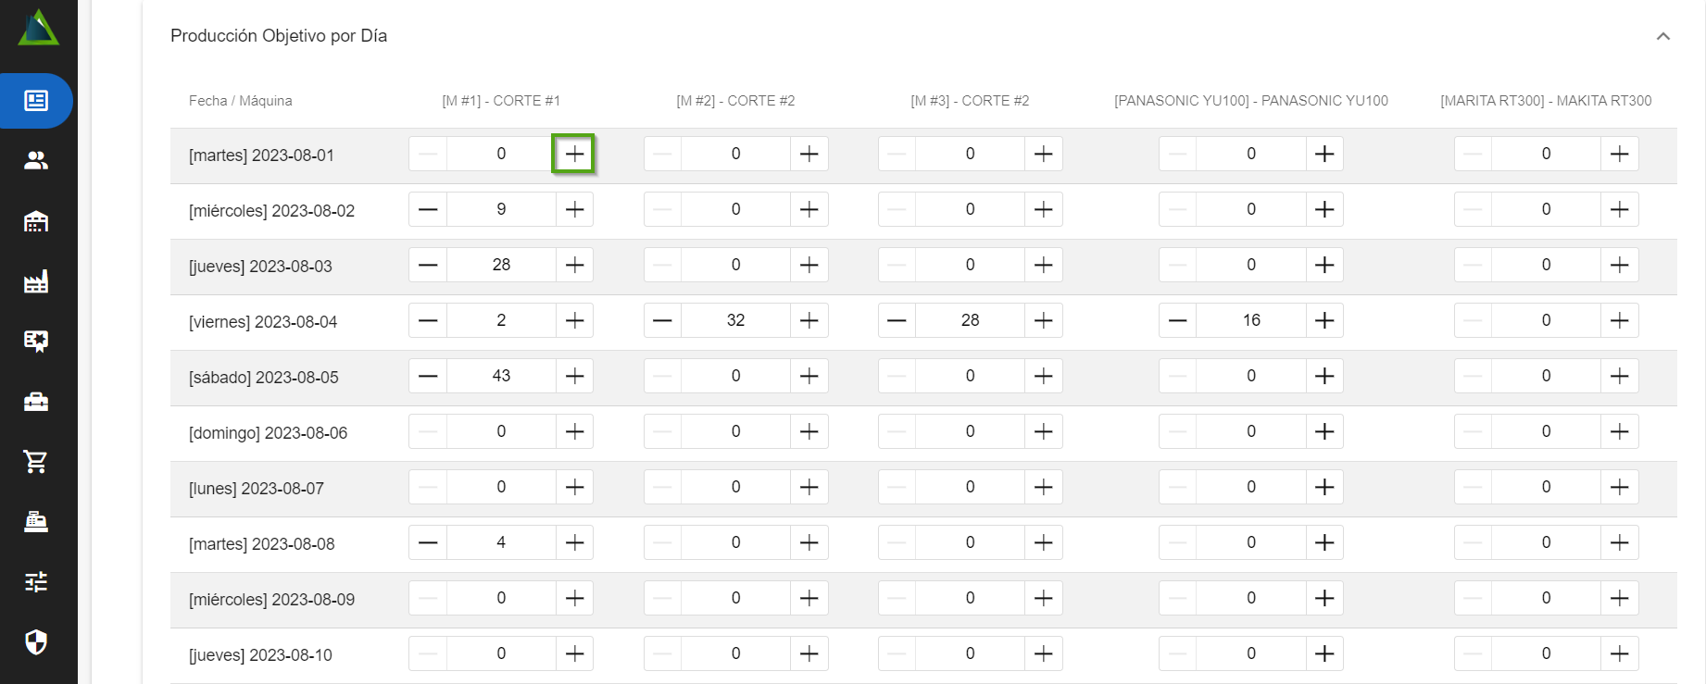Click the green triangle app logo

click(x=38, y=28)
